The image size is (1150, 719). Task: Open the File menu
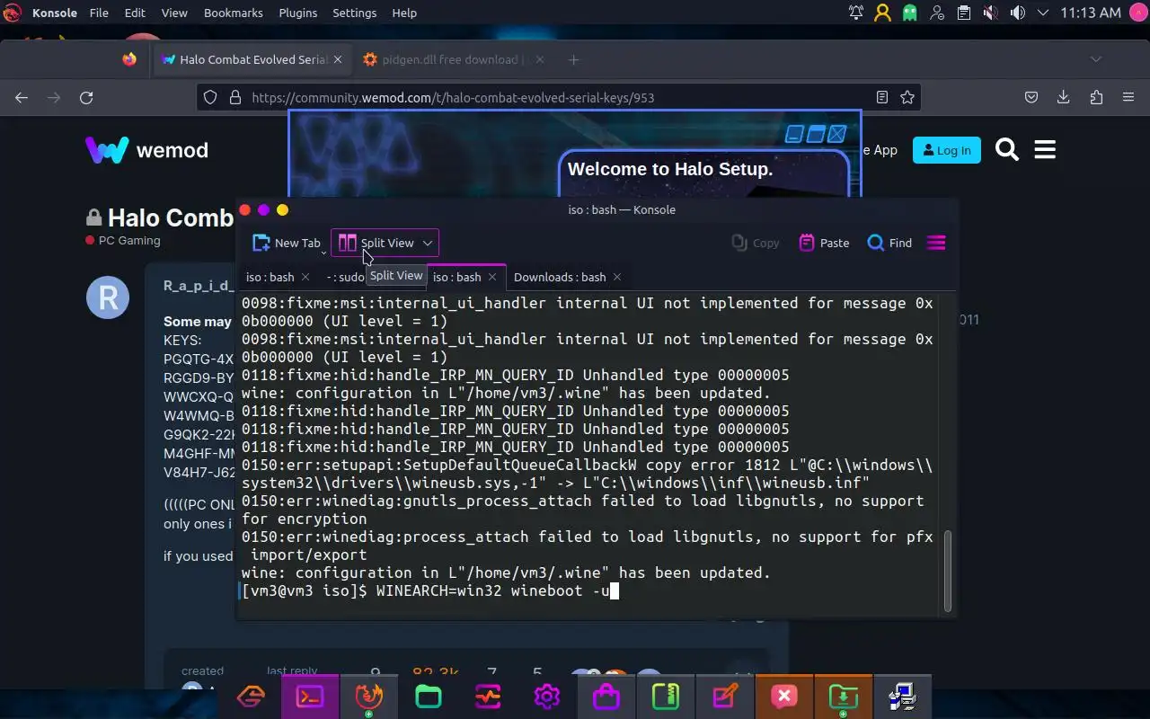99,13
